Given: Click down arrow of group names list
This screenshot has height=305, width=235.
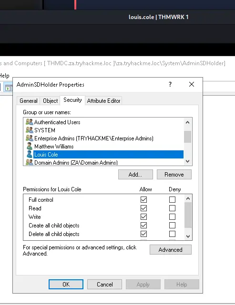Looking at the screenshot, I should pyautogui.click(x=188, y=161).
